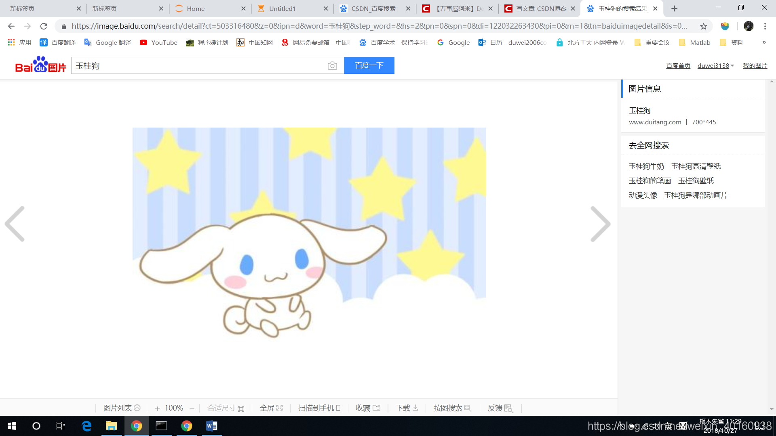Zoom in with the plus icon
Viewport: 776px width, 436px height.
click(157, 409)
